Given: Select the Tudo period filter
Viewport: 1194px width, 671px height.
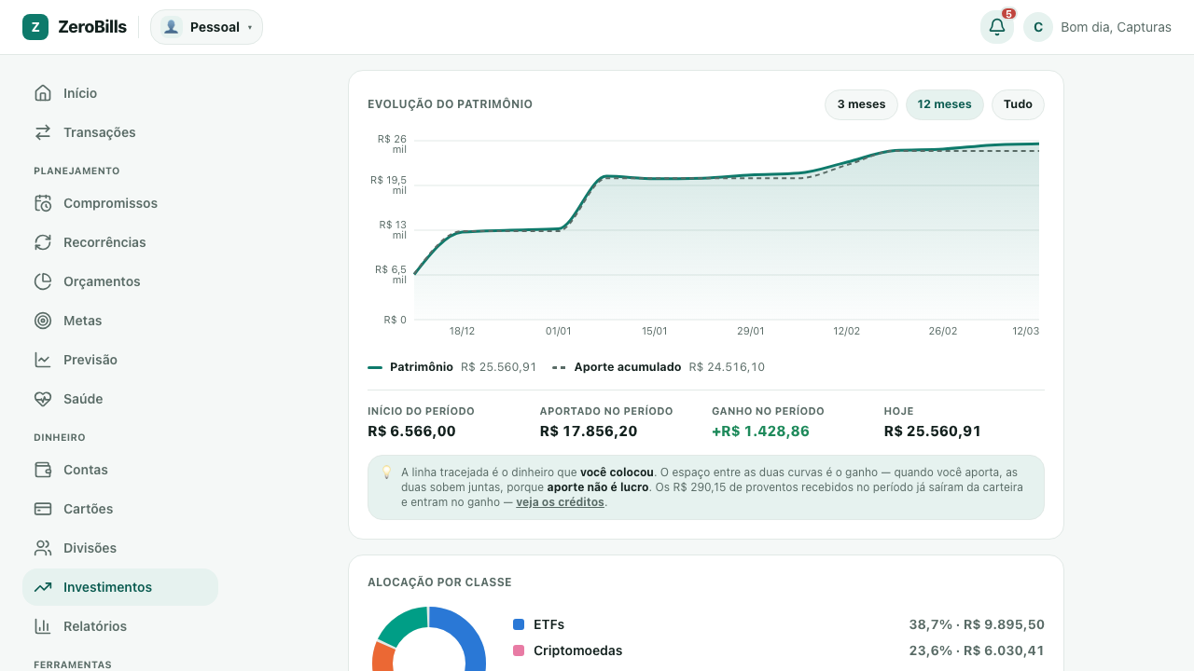Looking at the screenshot, I should pyautogui.click(x=1018, y=104).
